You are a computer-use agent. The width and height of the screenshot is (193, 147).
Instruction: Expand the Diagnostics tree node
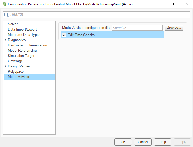click(6, 40)
